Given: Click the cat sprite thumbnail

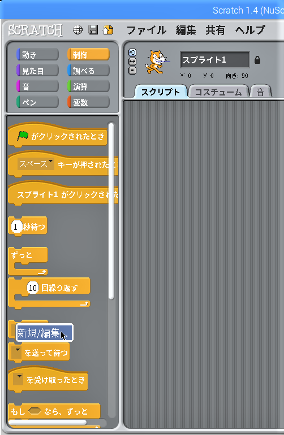Looking at the screenshot, I should 156,62.
